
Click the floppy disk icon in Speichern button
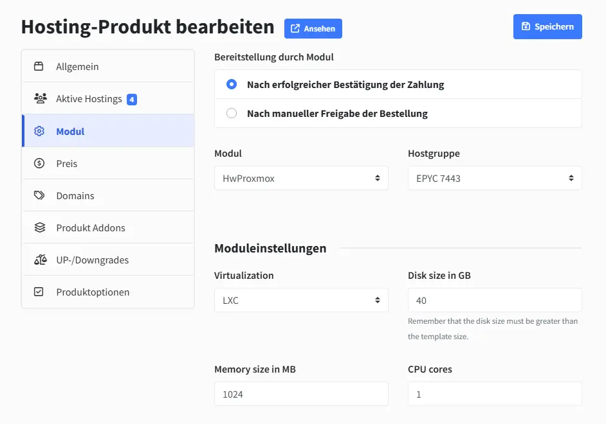point(526,26)
